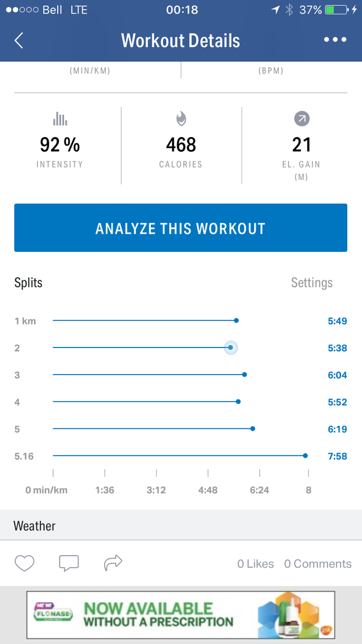Tap the back arrow icon

(19, 41)
